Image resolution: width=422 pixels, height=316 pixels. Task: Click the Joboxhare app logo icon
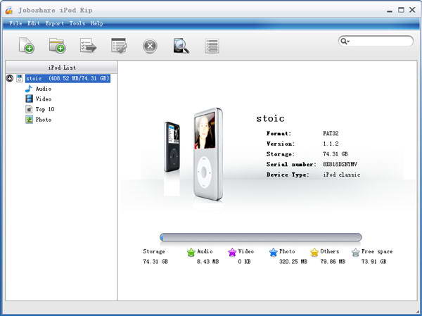[9, 11]
